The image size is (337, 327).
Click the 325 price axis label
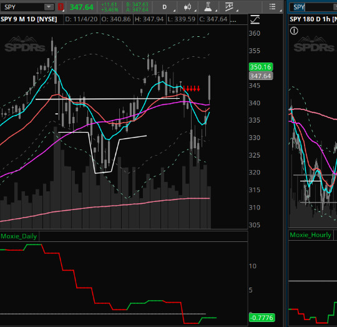[255, 155]
